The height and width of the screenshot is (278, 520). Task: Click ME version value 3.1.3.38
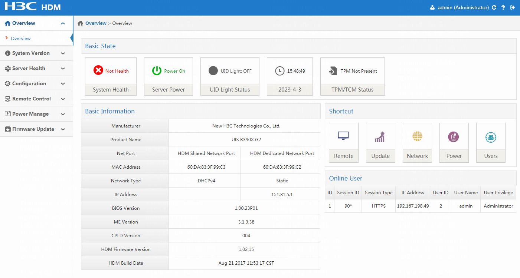246,222
